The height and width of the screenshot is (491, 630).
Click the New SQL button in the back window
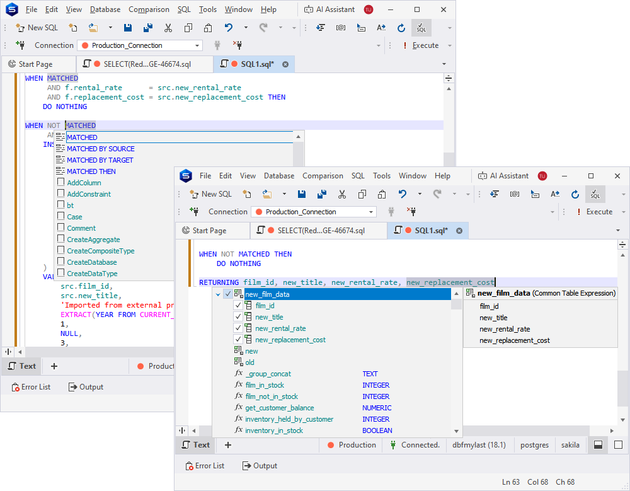tap(38, 28)
